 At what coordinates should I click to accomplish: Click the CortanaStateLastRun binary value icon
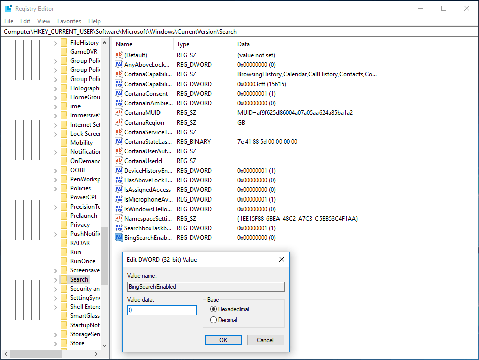pyautogui.click(x=119, y=142)
